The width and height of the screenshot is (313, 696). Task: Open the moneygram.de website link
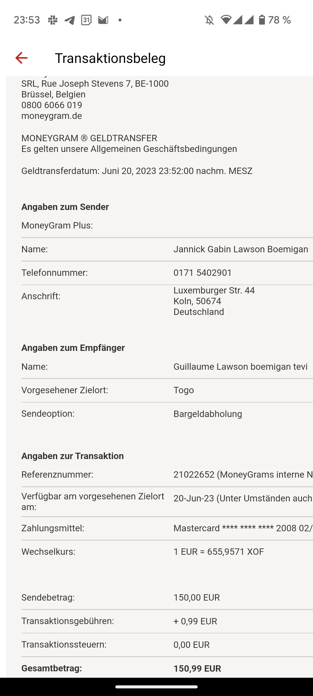point(52,116)
